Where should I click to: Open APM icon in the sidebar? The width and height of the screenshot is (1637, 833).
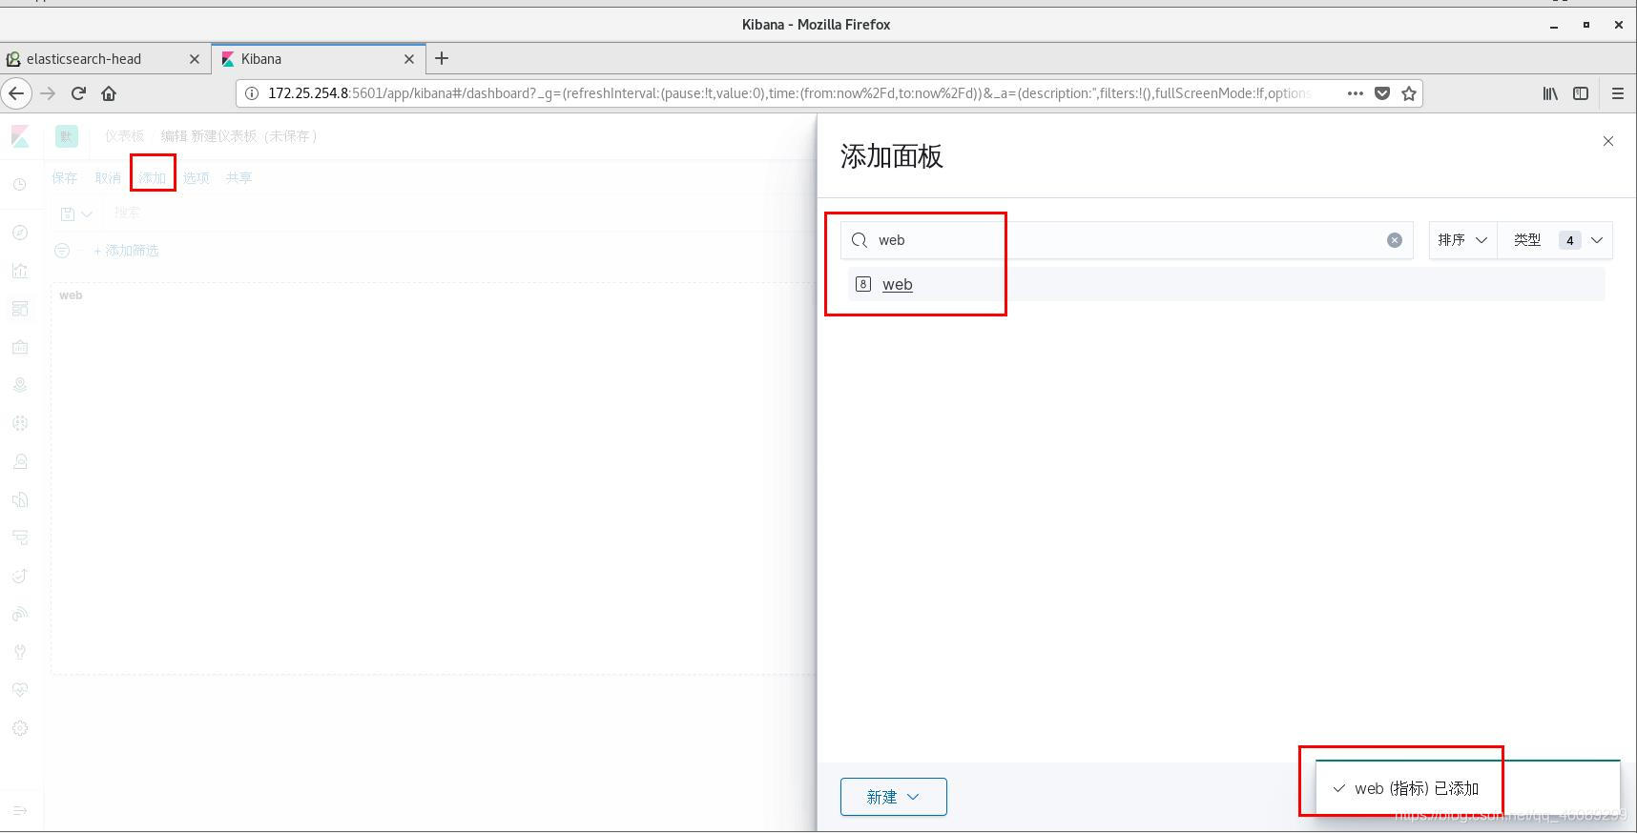click(20, 538)
